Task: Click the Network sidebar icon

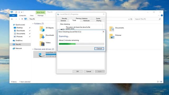Action: (14, 48)
